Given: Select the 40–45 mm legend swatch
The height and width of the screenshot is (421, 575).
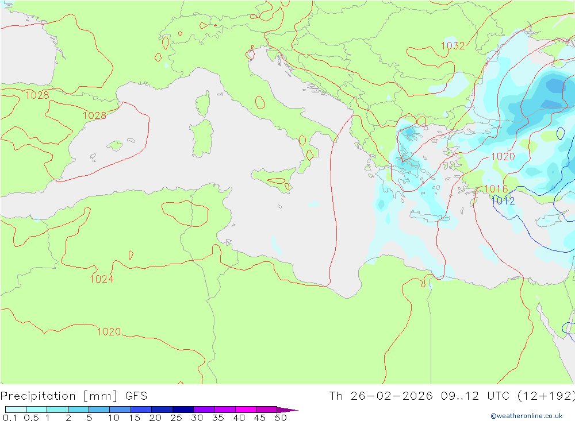Looking at the screenshot, I should point(246,410).
